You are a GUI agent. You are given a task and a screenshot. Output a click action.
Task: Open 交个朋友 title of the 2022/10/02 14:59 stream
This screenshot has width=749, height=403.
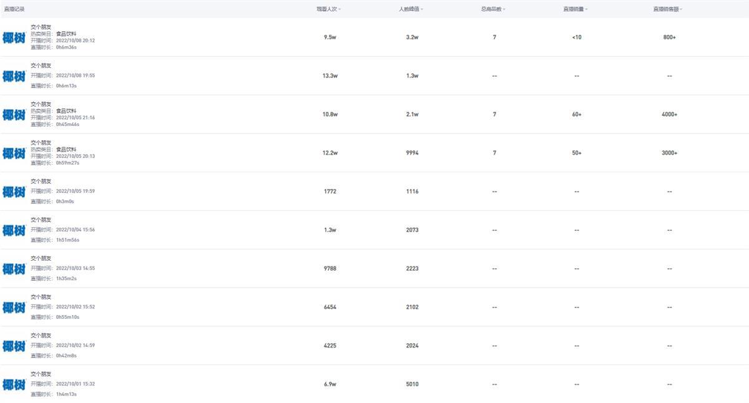41,336
